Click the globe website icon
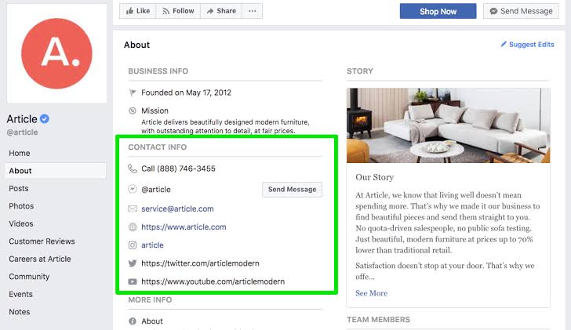This screenshot has height=330, width=571. tap(133, 227)
